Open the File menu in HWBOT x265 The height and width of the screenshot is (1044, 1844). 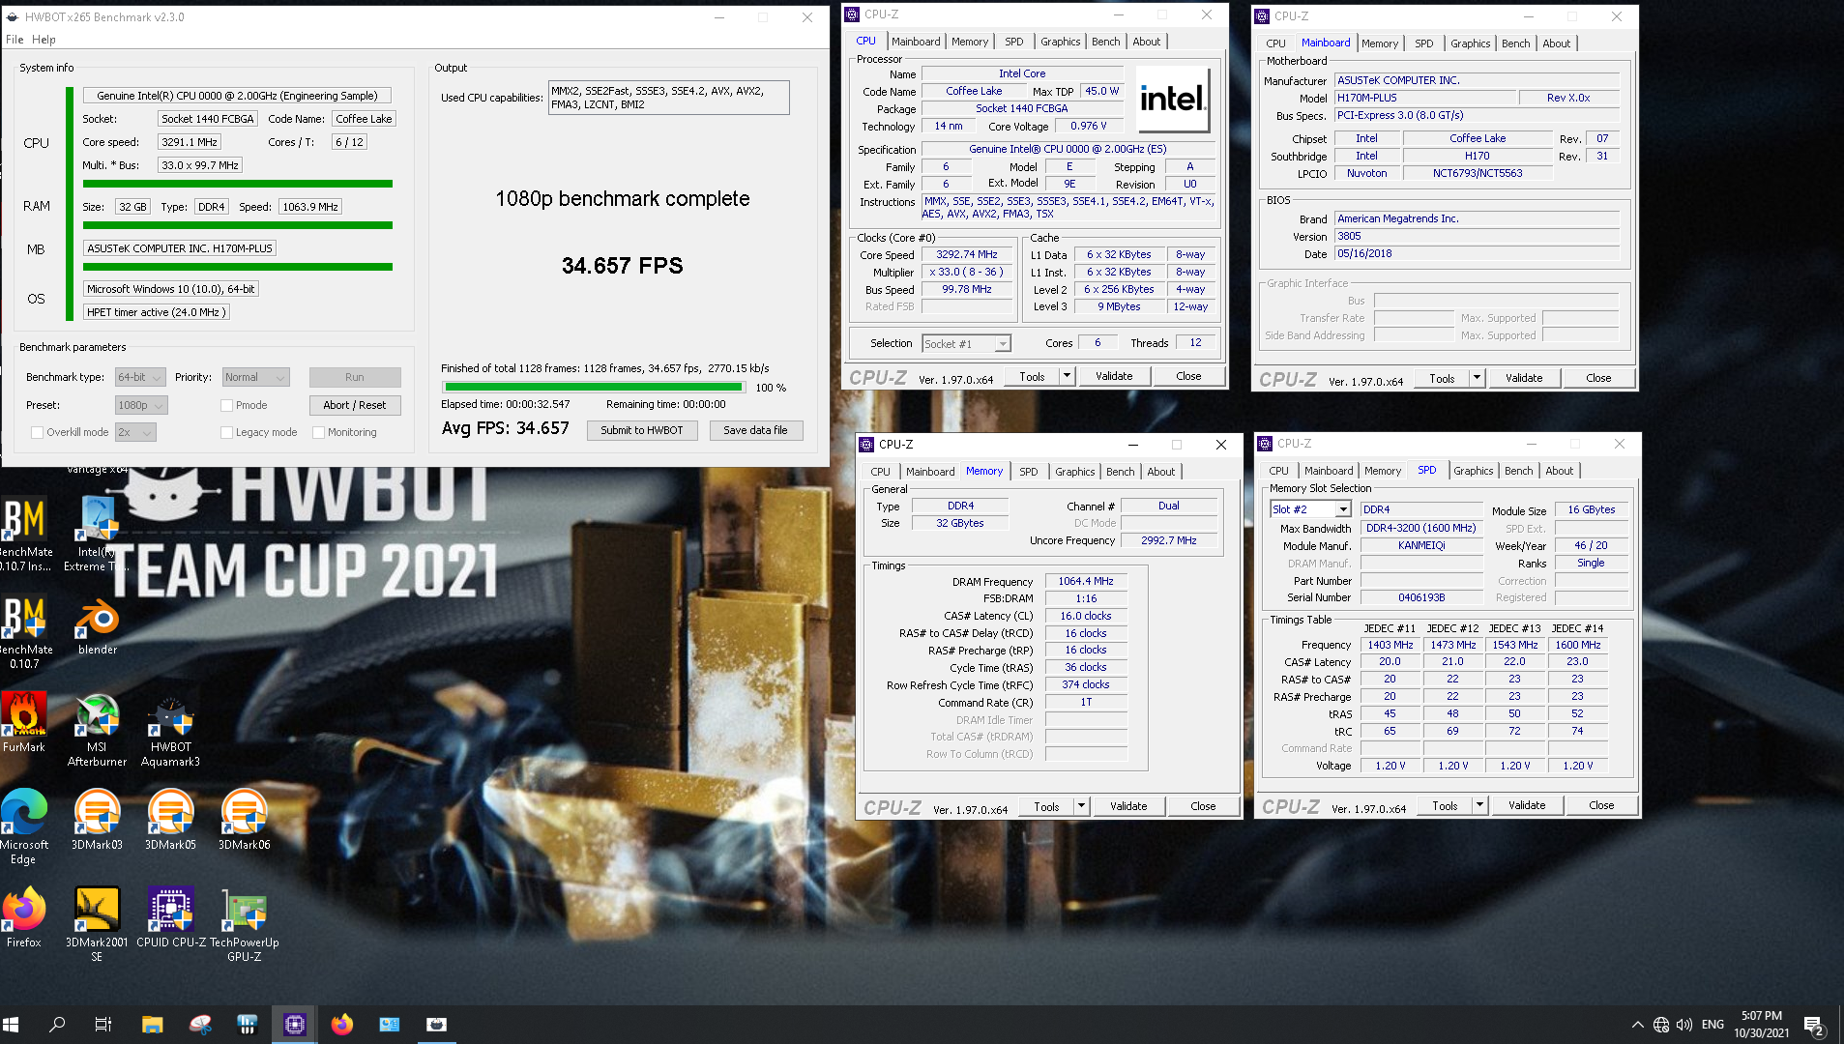(15, 40)
